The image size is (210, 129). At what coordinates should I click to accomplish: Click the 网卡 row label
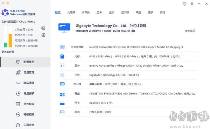pyautogui.click(x=77, y=103)
